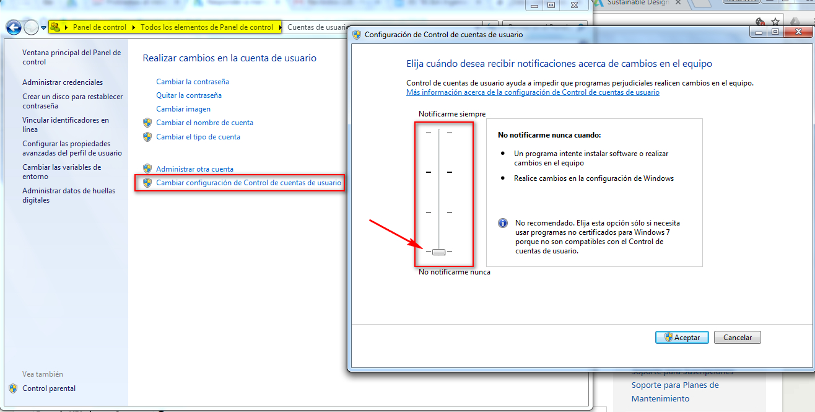
Task: Click shield icon beside "Cambiar el nombre de cuenta"
Action: click(x=148, y=123)
